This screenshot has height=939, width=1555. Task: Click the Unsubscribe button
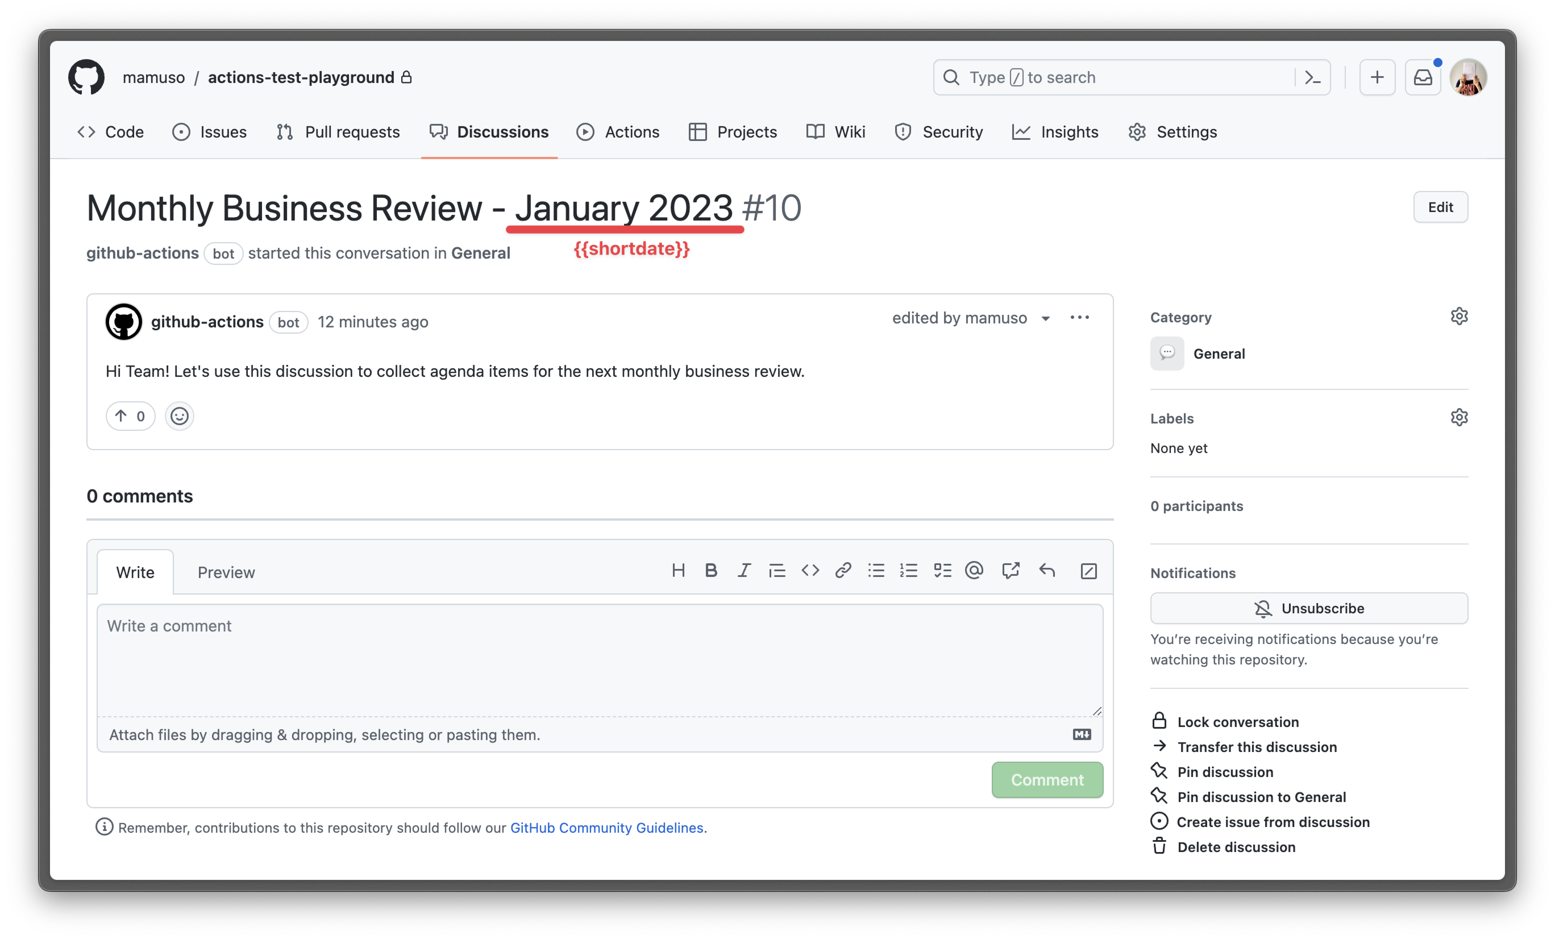(1309, 608)
